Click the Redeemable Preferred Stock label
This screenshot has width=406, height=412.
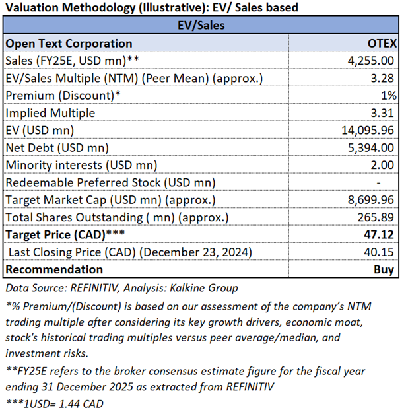[111, 182]
